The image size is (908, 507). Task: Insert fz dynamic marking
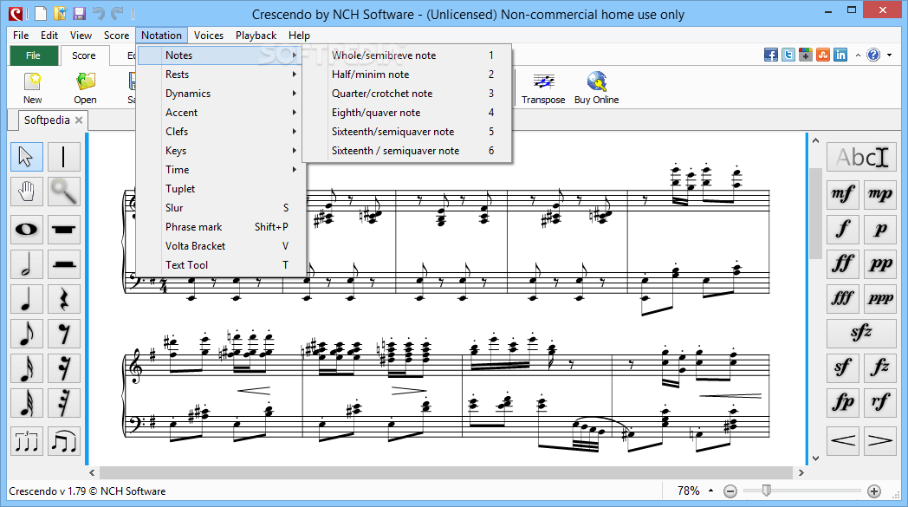pyautogui.click(x=880, y=367)
